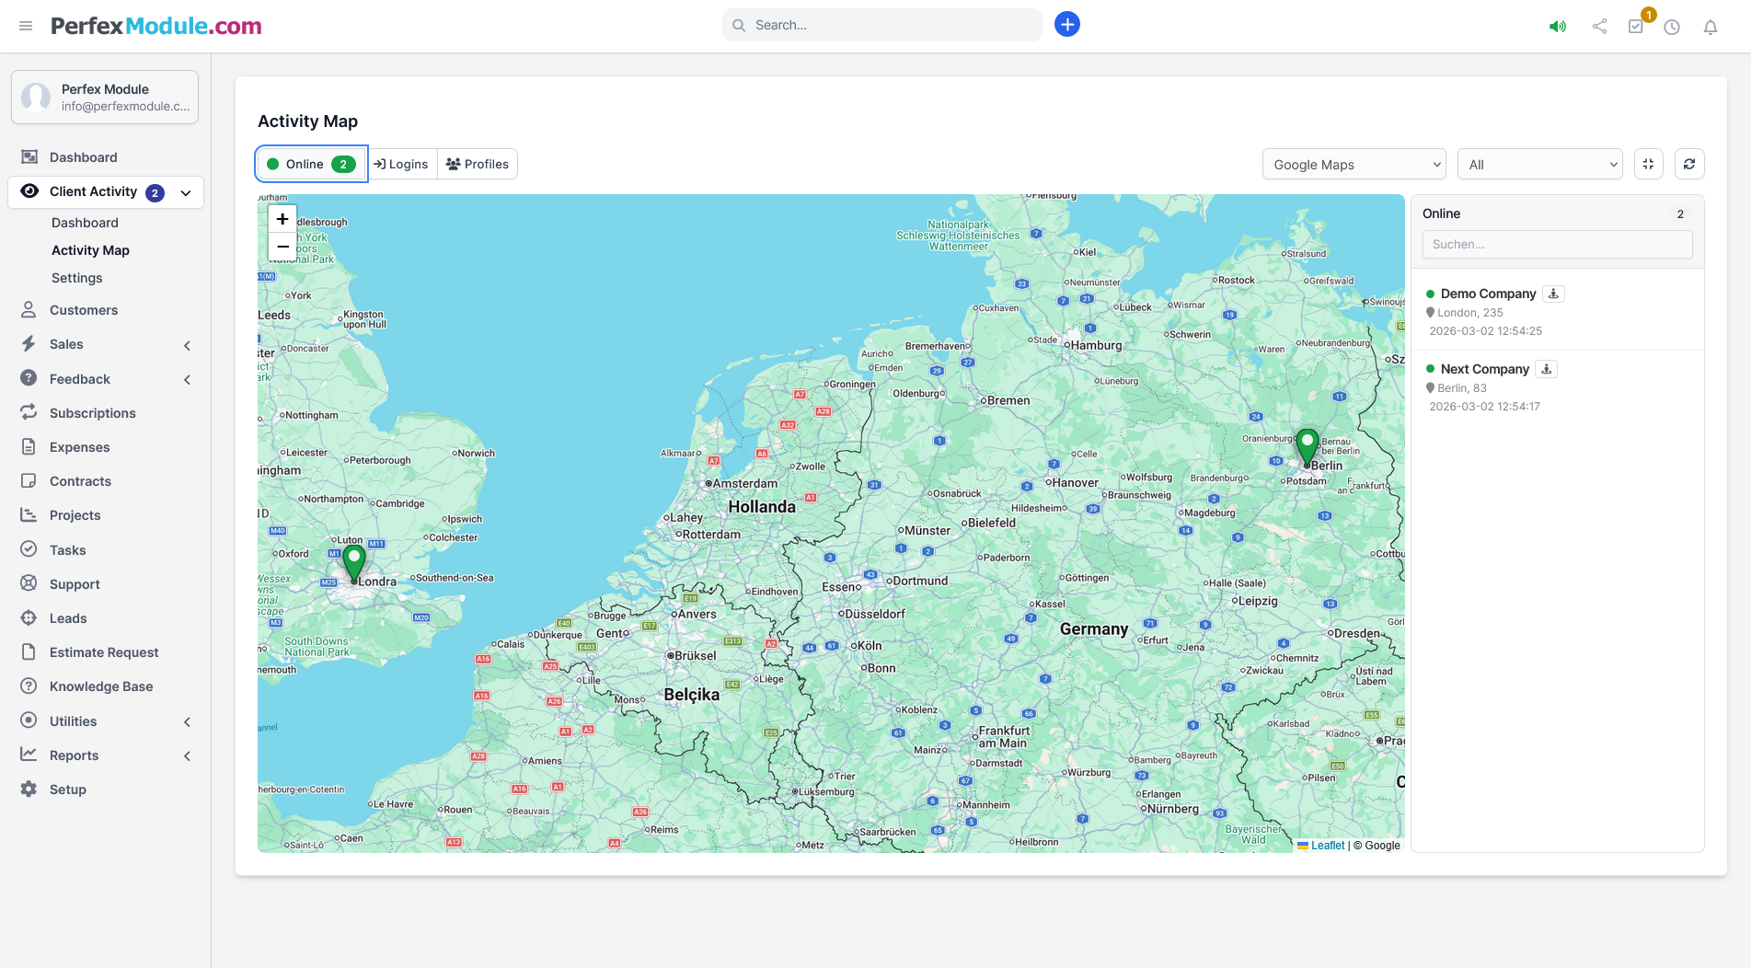Screen dimensions: 1751x968
Task: Click the green sound speaker icon
Action: tap(1557, 27)
